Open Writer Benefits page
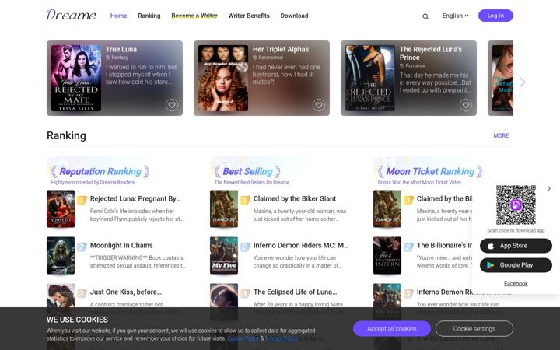Screen dimensions: 560x350 (x=249, y=16)
